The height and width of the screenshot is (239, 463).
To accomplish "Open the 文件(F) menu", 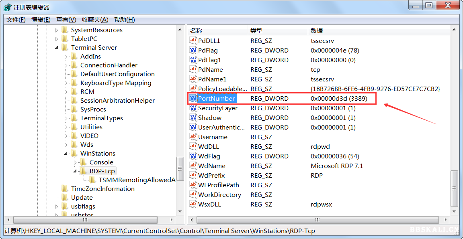I will (x=16, y=20).
